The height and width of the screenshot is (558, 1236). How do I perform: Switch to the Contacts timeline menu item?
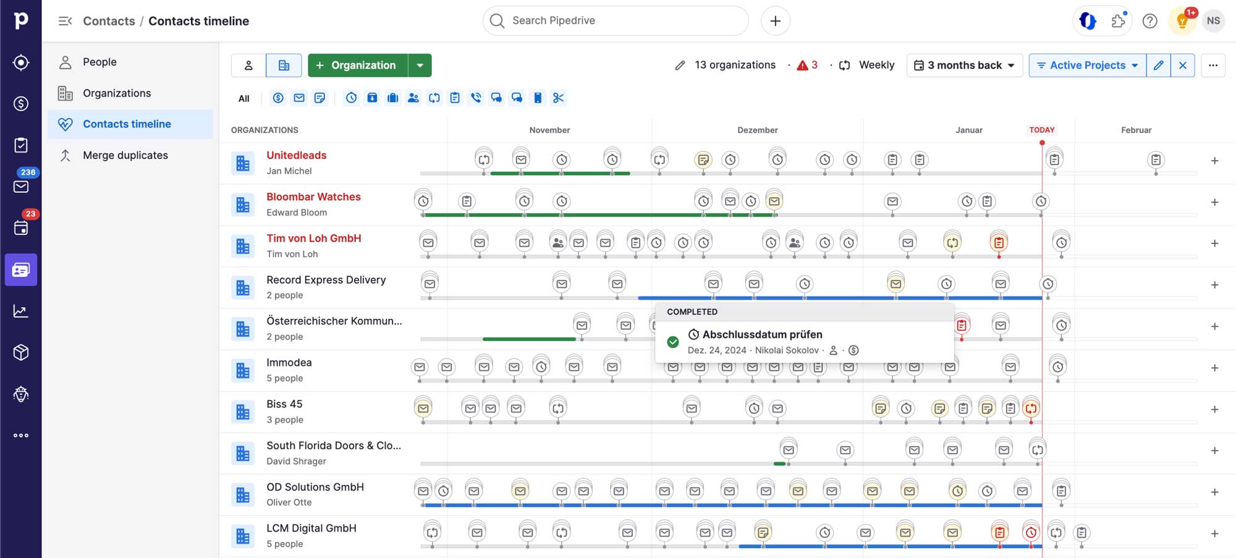pyautogui.click(x=127, y=124)
